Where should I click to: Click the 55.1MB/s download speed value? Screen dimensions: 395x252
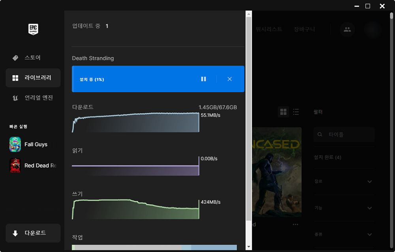tap(211, 115)
